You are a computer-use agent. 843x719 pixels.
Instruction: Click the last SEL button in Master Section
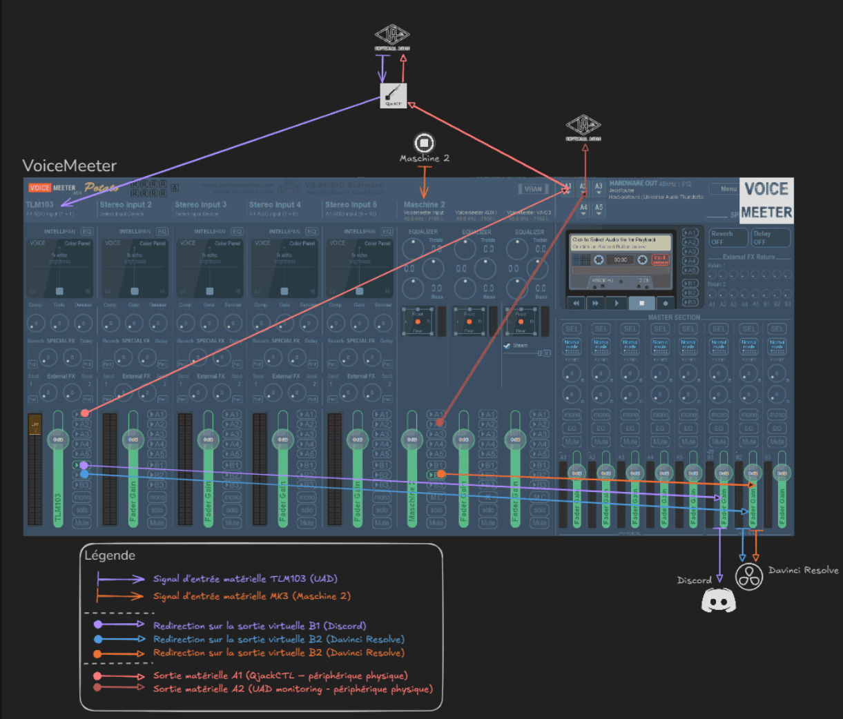click(777, 328)
